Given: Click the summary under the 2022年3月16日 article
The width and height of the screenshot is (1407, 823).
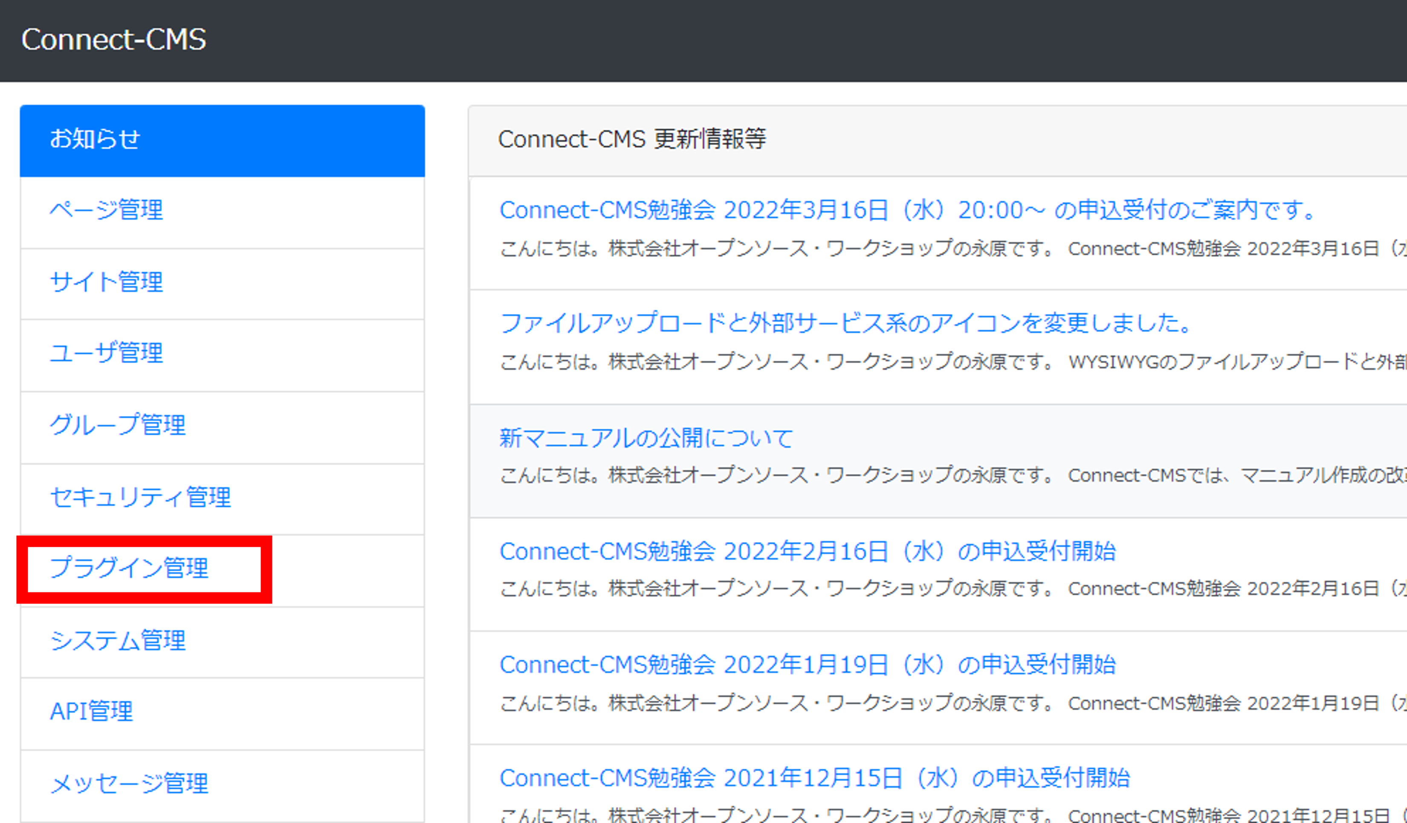Looking at the screenshot, I should [953, 248].
